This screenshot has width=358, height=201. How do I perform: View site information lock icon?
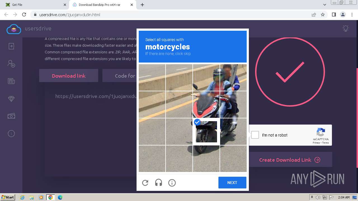pos(35,15)
